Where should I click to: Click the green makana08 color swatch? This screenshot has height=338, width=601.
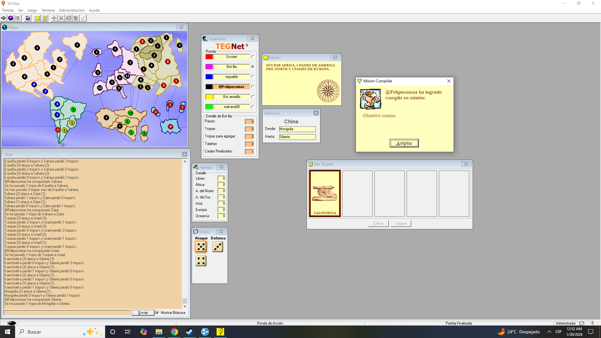point(209,107)
